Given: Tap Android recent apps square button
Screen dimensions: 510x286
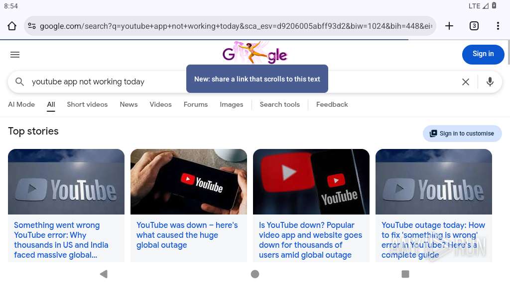Looking at the screenshot, I should [x=405, y=274].
